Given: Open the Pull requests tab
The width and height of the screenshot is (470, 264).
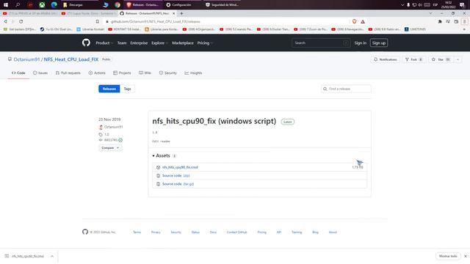Looking at the screenshot, I should (68, 73).
